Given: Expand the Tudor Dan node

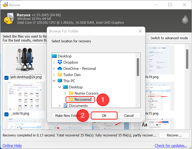Looking at the screenshot, I should pyautogui.click(x=54, y=75).
